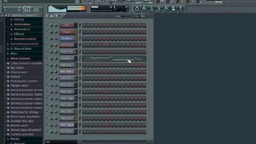Click the Piano channel pan knob
Image resolution: width=256 pixels, height=144 pixels.
pos(51,32)
